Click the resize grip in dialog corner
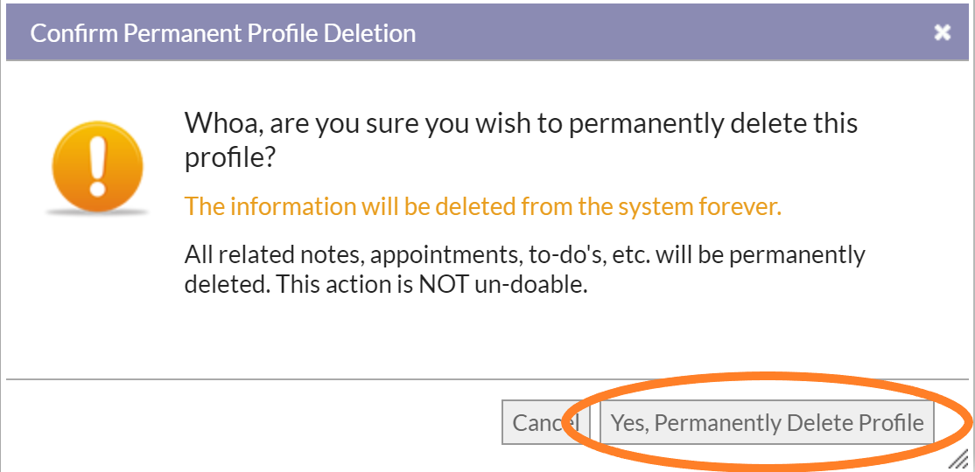This screenshot has height=472, width=975. 956,460
